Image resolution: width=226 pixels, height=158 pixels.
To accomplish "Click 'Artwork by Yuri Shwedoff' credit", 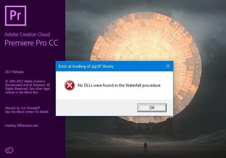I will point(22,108).
